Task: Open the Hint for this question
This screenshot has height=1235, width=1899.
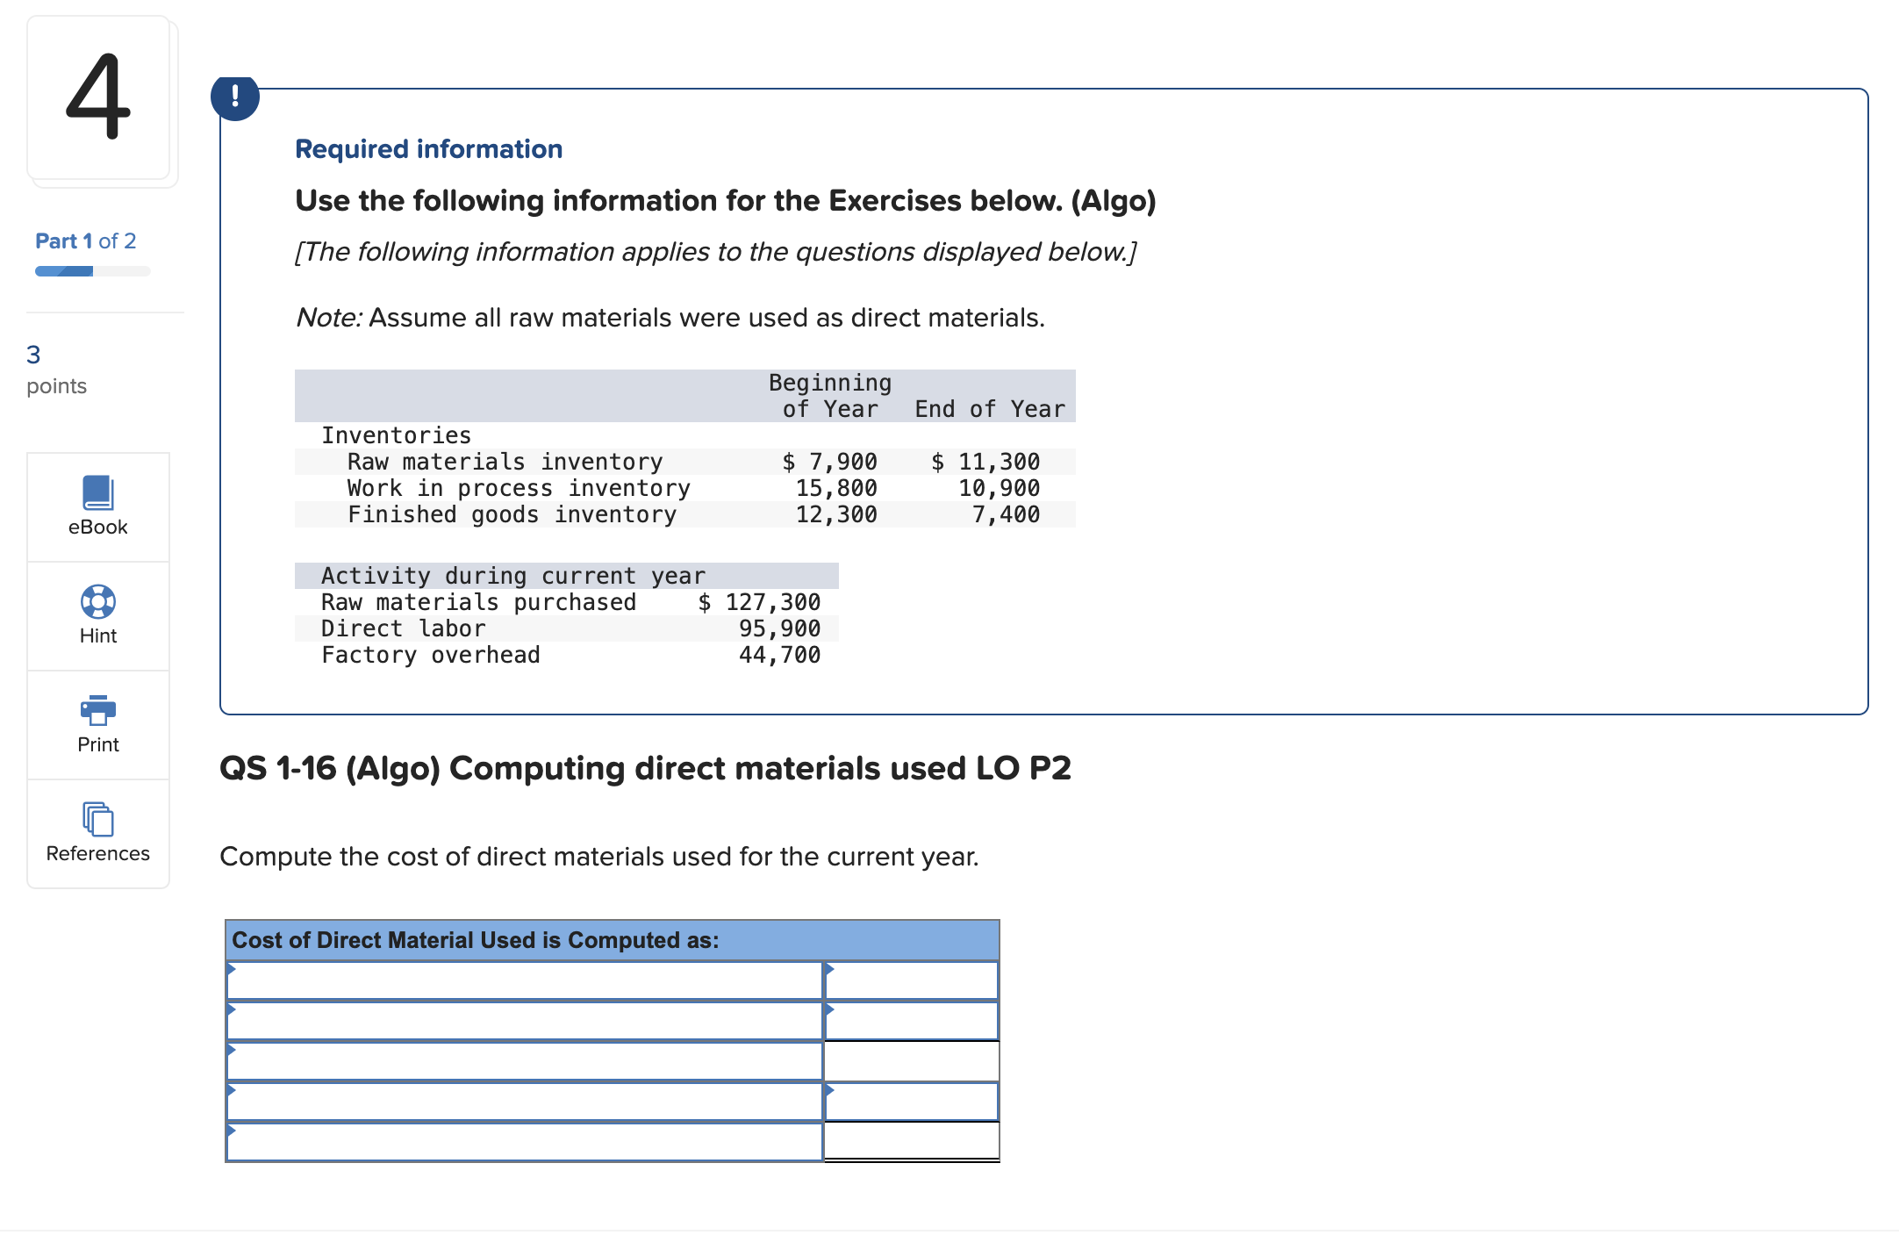Action: tap(97, 614)
